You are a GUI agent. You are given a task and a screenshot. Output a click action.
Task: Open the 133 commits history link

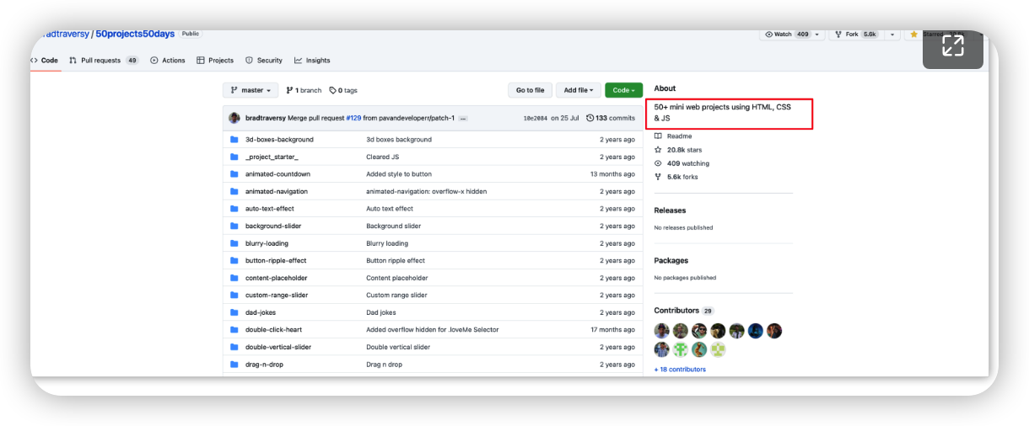coord(611,118)
